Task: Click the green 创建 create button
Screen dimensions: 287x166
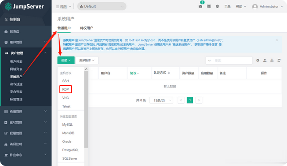Action: click(x=66, y=60)
